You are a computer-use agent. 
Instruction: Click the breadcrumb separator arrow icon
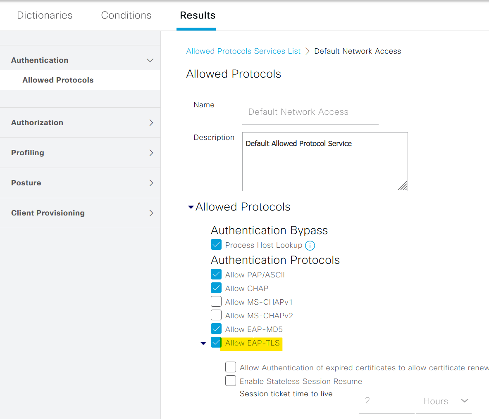tap(308, 51)
